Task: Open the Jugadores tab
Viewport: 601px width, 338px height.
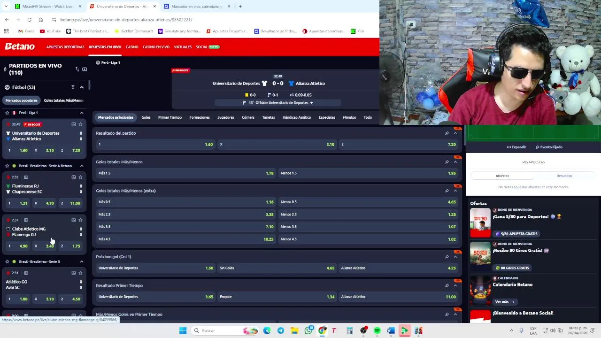Action: pos(226,117)
